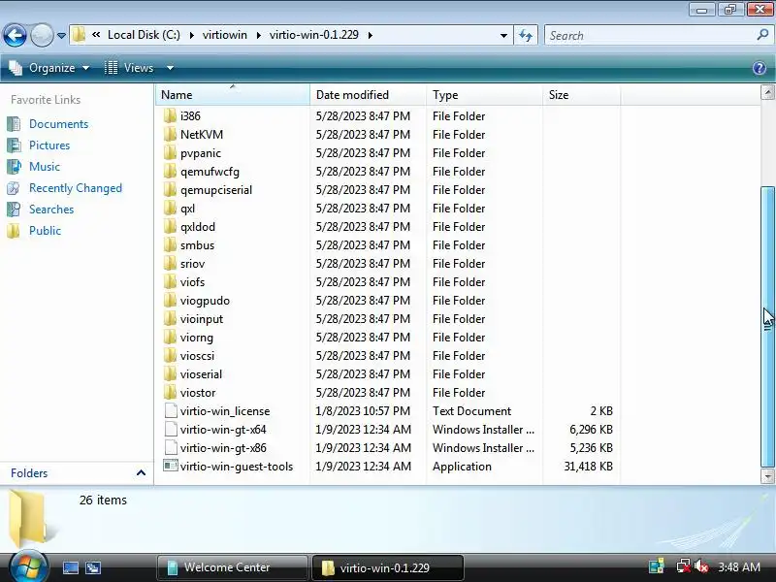Open the Music favorite link
Image resolution: width=776 pixels, height=582 pixels.
(45, 166)
